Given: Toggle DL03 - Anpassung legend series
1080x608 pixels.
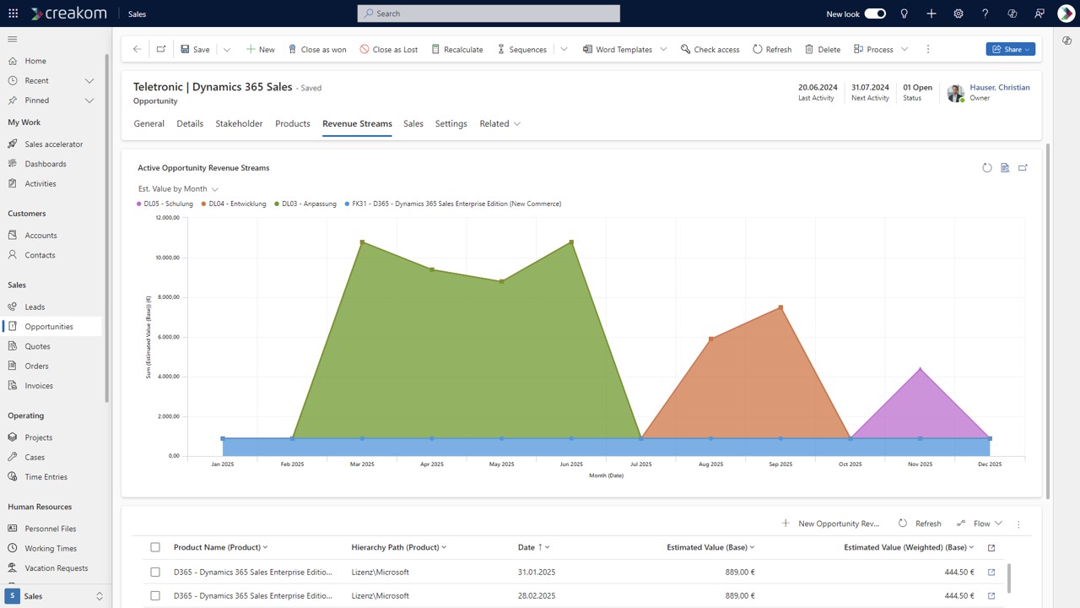Looking at the screenshot, I should pos(305,204).
